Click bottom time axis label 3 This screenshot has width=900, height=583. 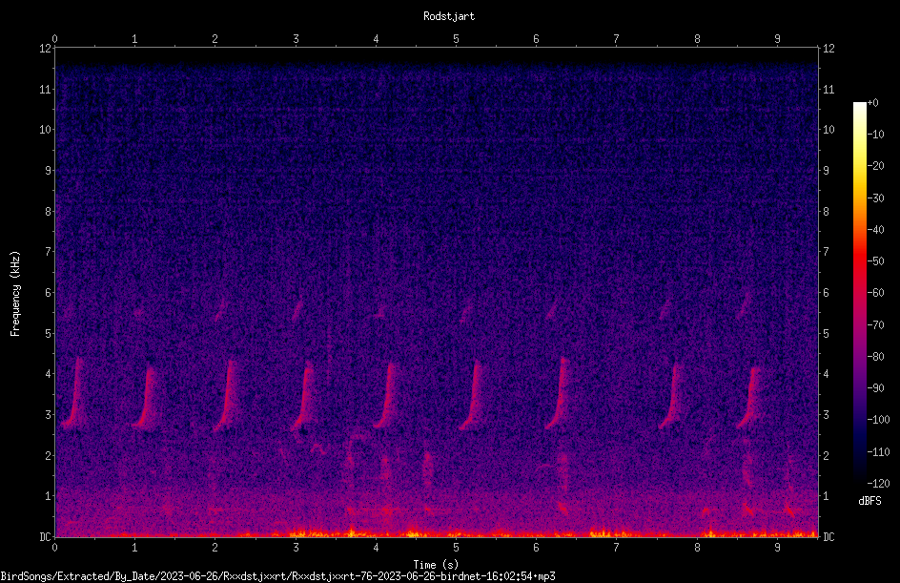pos(296,548)
